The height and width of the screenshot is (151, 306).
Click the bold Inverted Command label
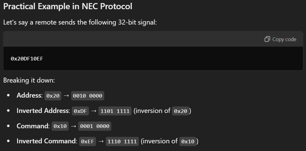point(47,141)
